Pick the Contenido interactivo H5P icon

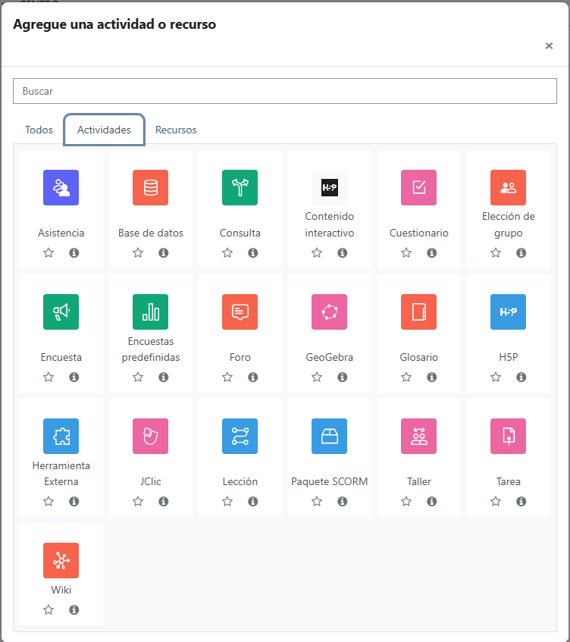pos(329,187)
